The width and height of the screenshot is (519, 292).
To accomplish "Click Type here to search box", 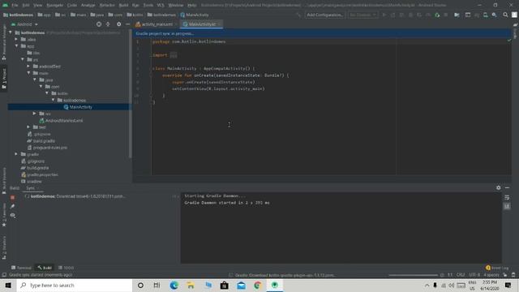I will point(75,285).
